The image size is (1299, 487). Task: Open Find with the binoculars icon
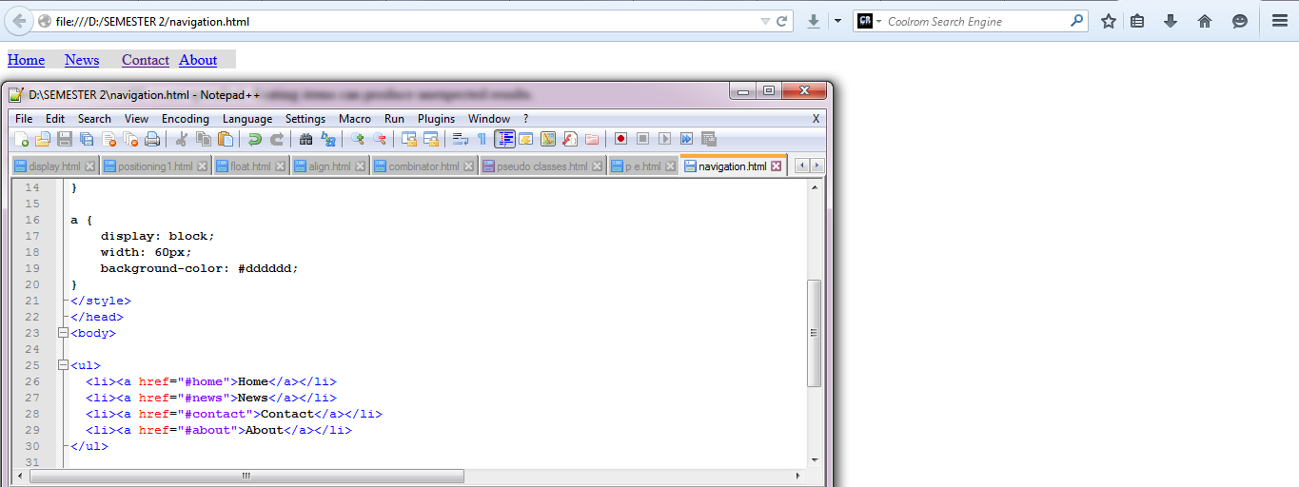pos(305,139)
